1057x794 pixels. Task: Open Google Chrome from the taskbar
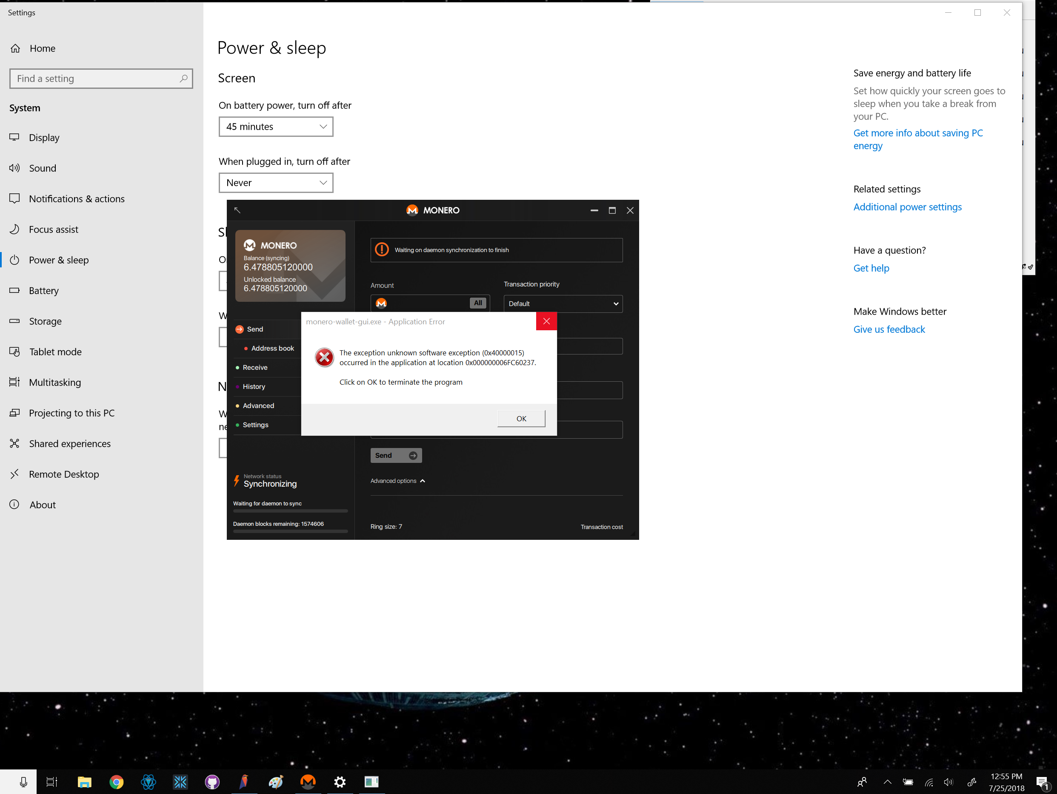pyautogui.click(x=117, y=782)
